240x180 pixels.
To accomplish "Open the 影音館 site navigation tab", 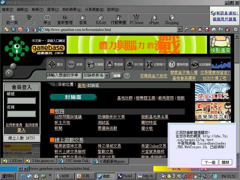I will point(115,64).
